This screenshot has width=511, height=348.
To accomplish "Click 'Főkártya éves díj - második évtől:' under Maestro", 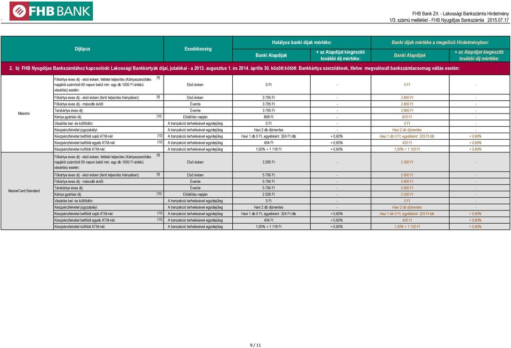I will pyautogui.click(x=79, y=104).
